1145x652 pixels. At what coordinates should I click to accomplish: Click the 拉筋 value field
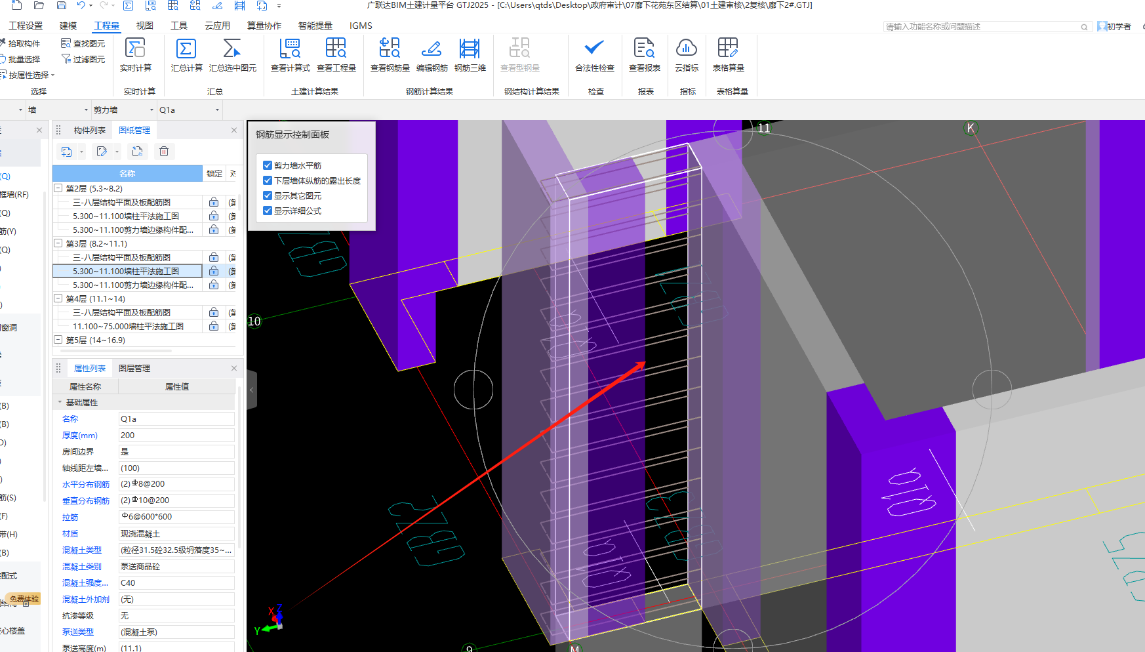(176, 517)
